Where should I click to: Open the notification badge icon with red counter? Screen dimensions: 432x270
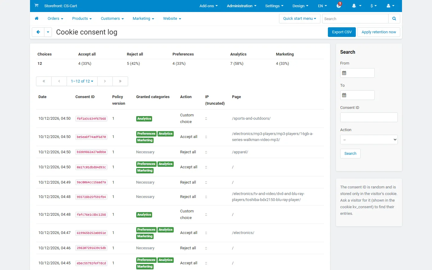pos(339,5)
